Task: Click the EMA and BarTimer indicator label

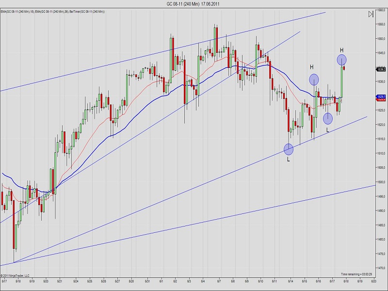Action: [x=53, y=11]
